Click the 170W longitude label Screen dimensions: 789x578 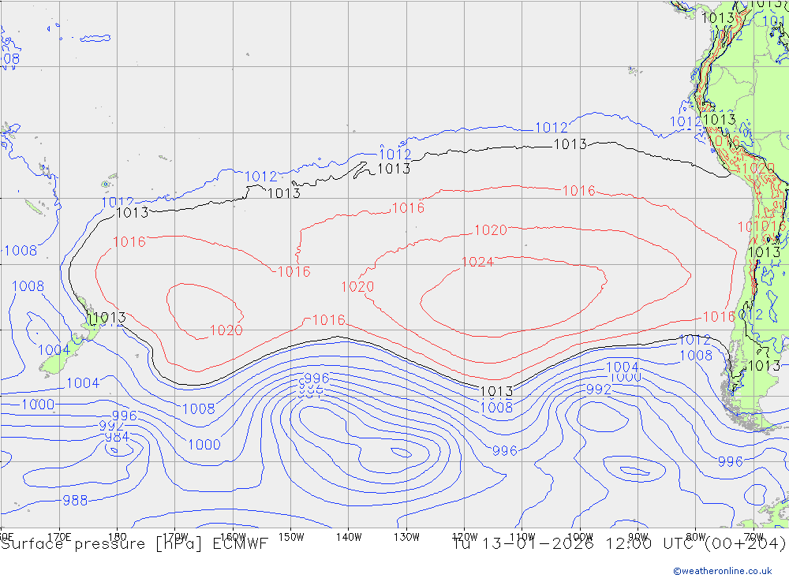coord(175,537)
